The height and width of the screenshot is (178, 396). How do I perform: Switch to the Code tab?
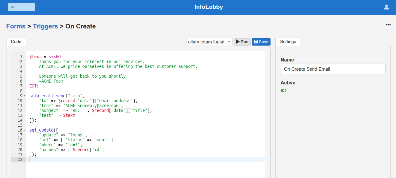tap(16, 42)
